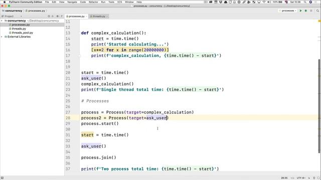Open the Apple menu
Viewport: 321px width, 180px height.
click(5, 2)
